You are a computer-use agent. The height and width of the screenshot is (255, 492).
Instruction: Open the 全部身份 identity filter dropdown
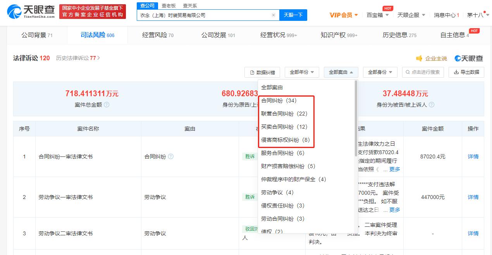pos(380,72)
